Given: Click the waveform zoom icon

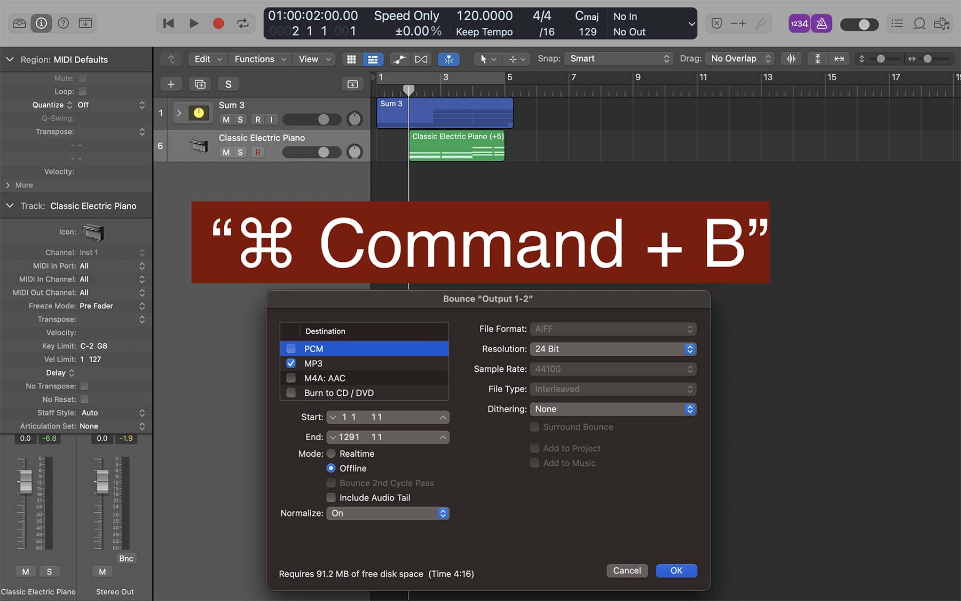Looking at the screenshot, I should tap(791, 59).
